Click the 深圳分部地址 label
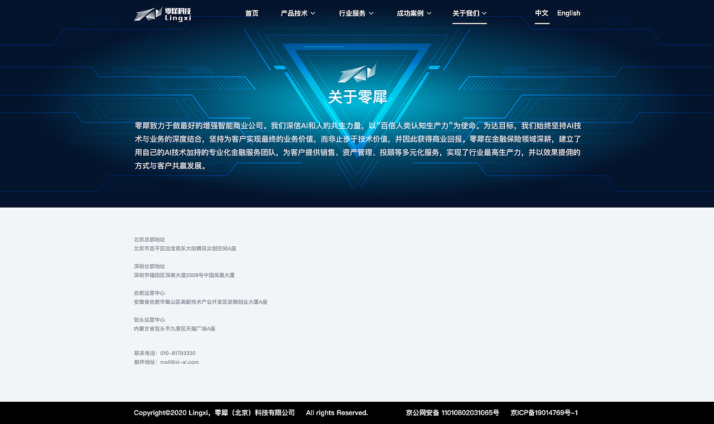This screenshot has height=424, width=714. click(149, 266)
